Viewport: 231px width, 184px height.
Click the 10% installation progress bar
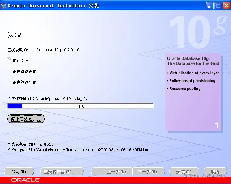coord(80,106)
